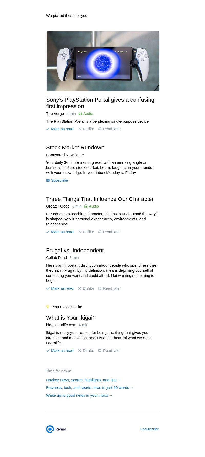The width and height of the screenshot is (205, 457).
Task: Click the PlayStation Portal article image
Action: (103, 61)
